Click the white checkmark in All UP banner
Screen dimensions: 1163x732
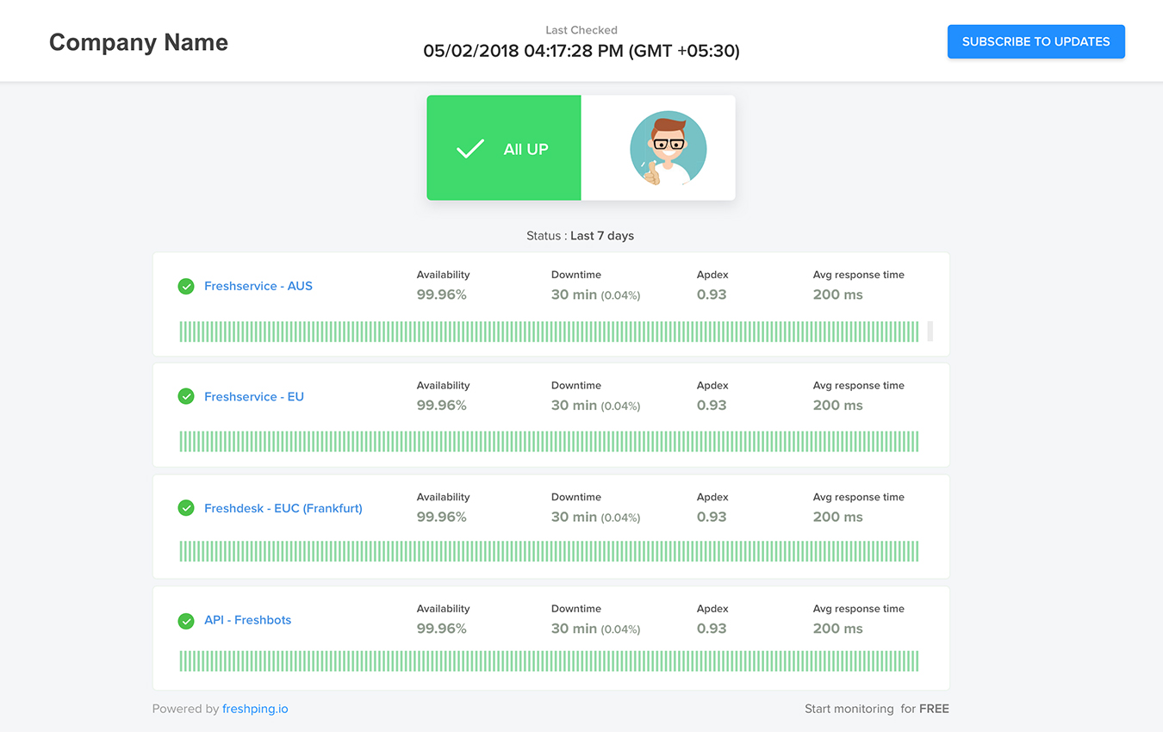[x=470, y=149]
